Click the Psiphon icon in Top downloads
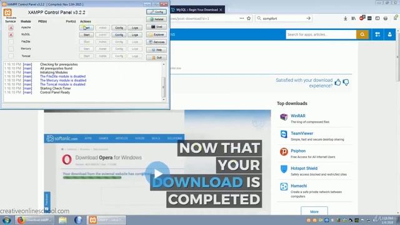The image size is (400, 225). pos(284,152)
